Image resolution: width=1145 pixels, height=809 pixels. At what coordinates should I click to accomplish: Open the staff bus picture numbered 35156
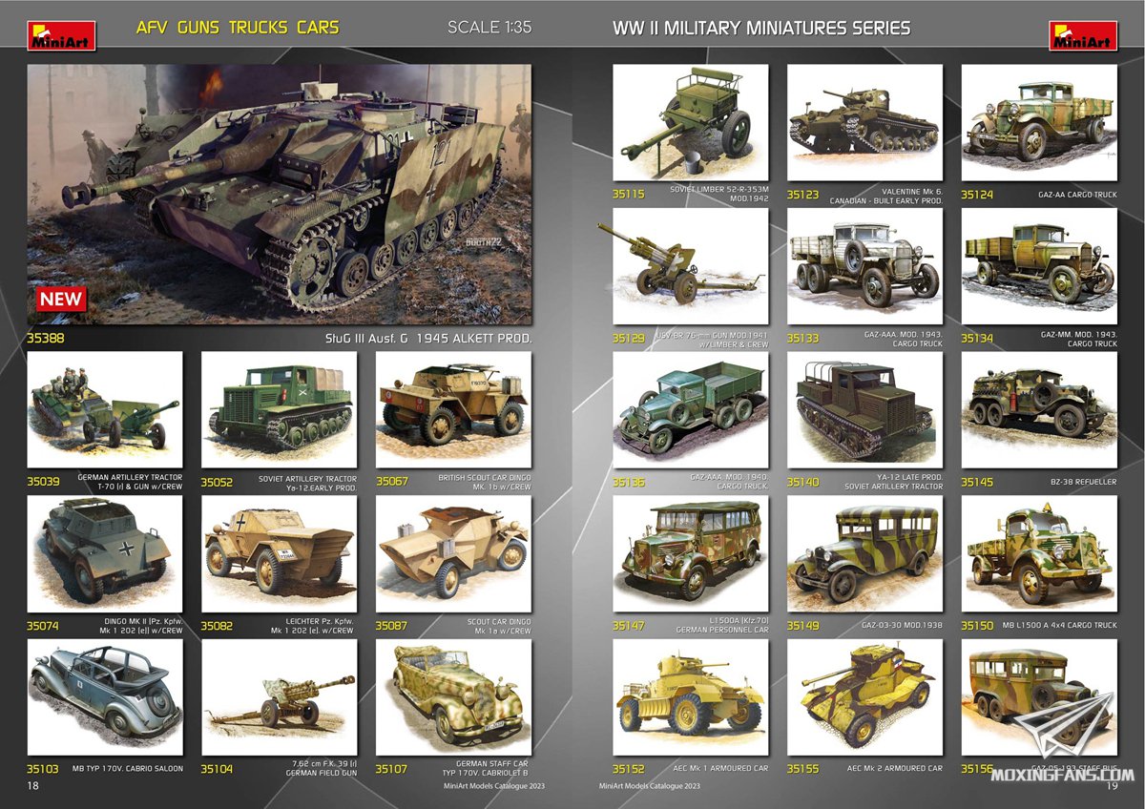click(x=1039, y=698)
